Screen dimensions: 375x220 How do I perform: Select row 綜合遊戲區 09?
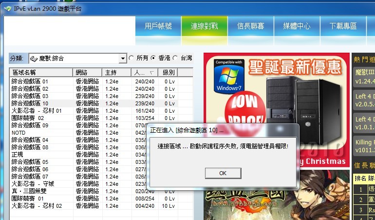(x=78, y=125)
